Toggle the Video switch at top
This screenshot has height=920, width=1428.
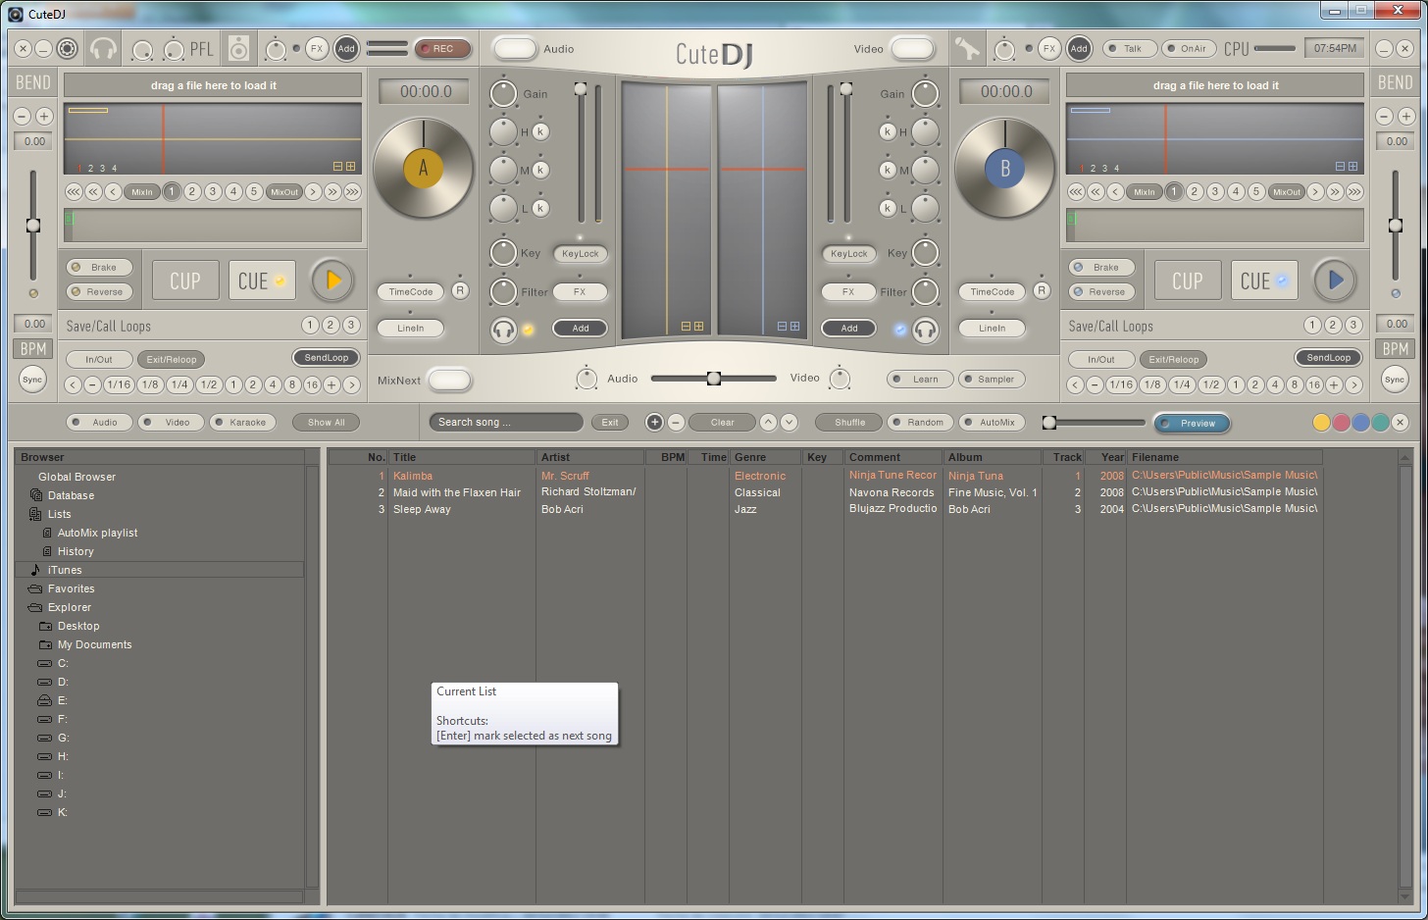click(912, 48)
